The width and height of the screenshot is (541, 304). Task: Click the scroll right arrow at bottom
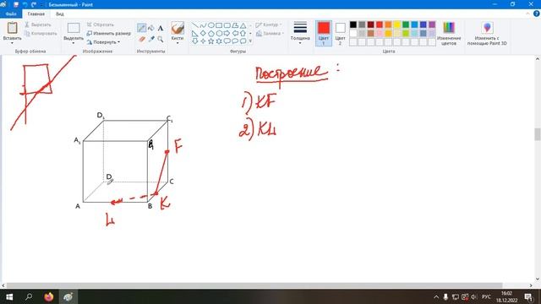coord(531,285)
